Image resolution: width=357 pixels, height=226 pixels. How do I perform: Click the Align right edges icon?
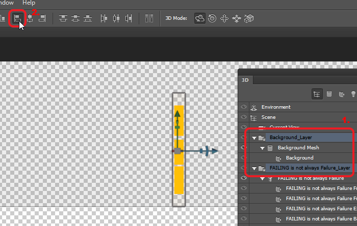[42, 18]
